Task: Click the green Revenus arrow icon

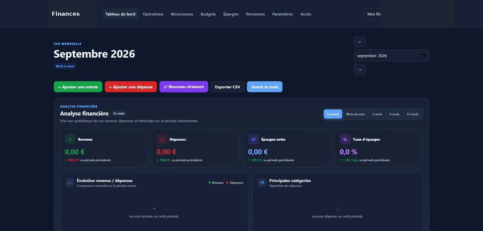Action: [70, 139]
